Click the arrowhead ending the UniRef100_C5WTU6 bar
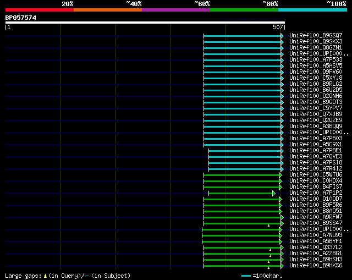352x280 pixels. [280, 175]
